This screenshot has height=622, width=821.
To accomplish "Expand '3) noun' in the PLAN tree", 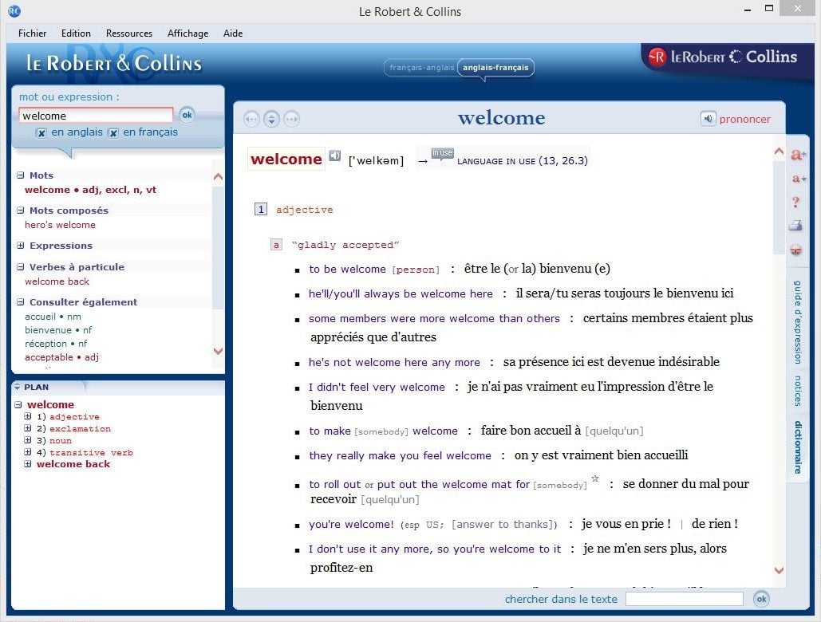I will coord(28,440).
